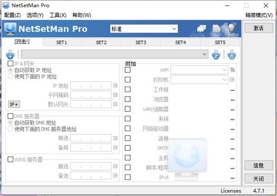
Task: Open the 标准 mode dropdown
Action: [144, 29]
